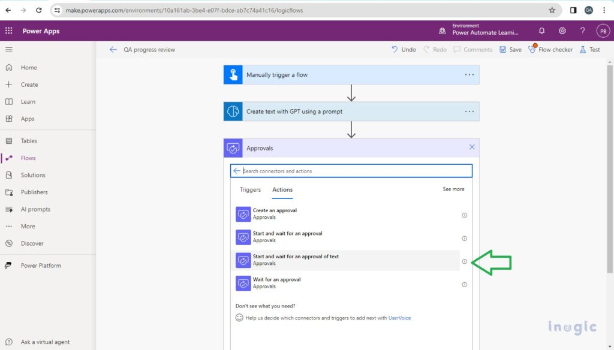This screenshot has width=614, height=350.
Task: Switch to the Actions tab
Action: [282, 189]
